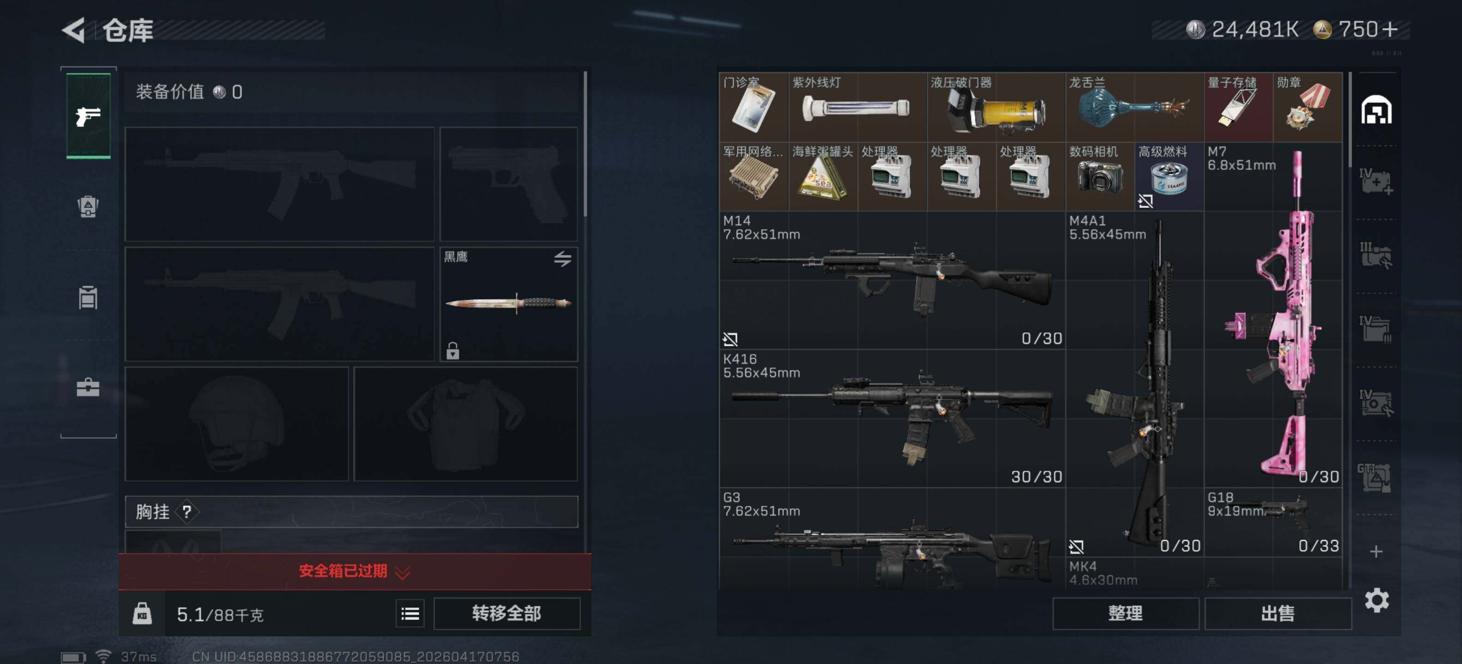Select the 高级燃料 fuel item
Image resolution: width=1462 pixels, height=664 pixels.
pos(1169,176)
